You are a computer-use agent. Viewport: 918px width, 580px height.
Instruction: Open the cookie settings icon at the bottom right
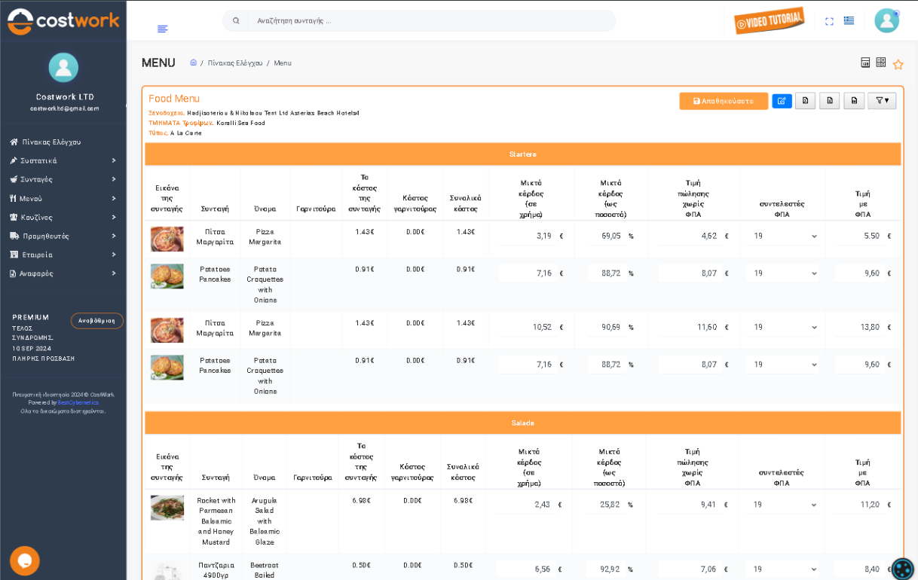click(902, 568)
